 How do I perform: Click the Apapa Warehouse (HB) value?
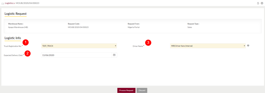click(18, 27)
